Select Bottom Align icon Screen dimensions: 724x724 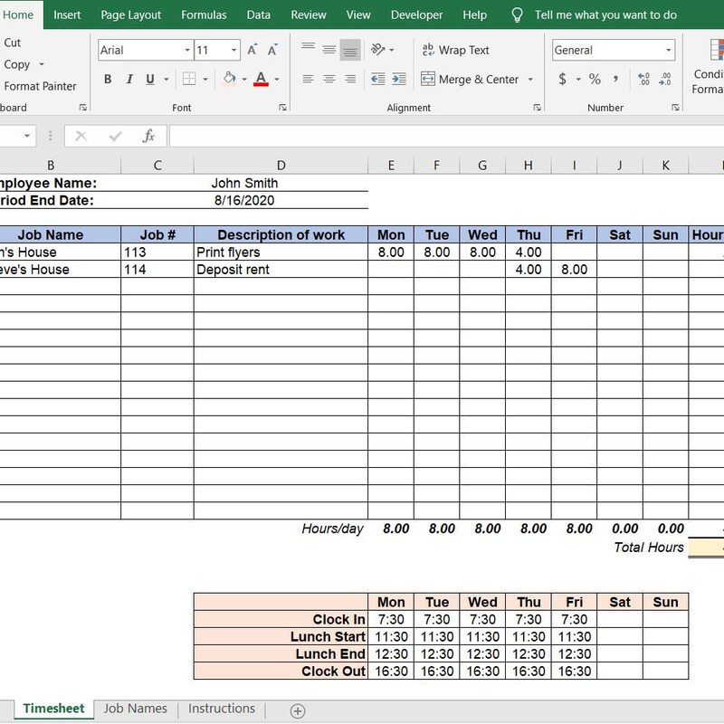(x=350, y=50)
